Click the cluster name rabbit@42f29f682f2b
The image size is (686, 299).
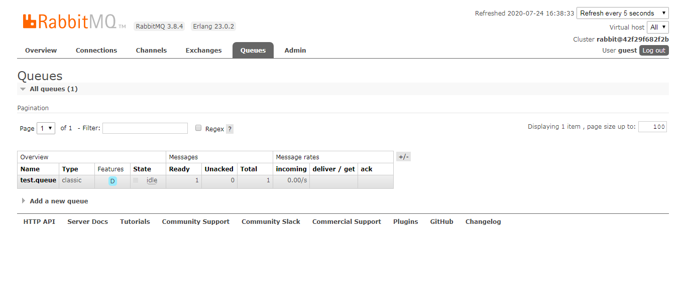click(633, 39)
